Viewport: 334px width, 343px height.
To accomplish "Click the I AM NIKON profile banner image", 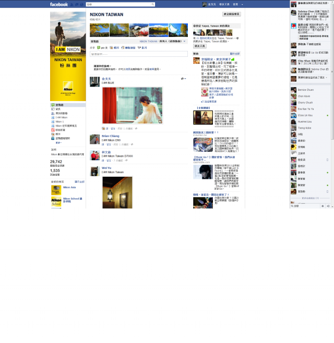I will [68, 56].
